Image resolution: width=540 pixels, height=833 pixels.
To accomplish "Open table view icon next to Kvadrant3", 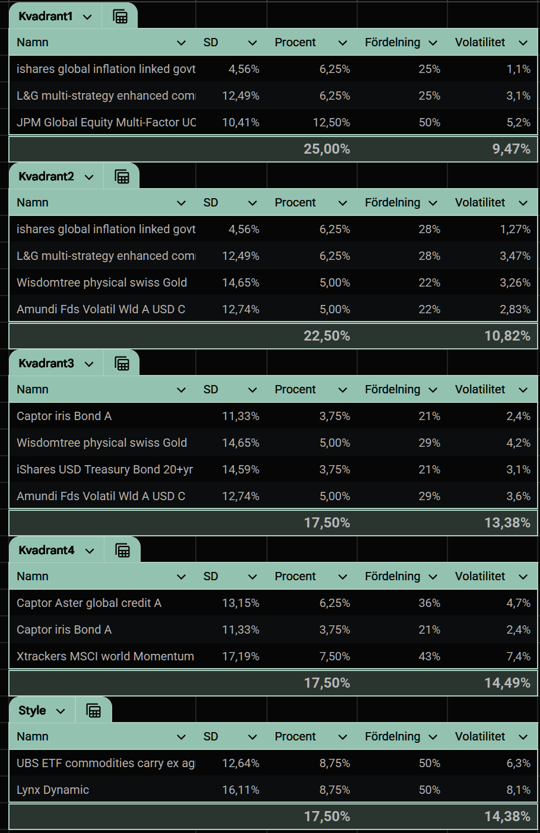I will click(x=122, y=364).
